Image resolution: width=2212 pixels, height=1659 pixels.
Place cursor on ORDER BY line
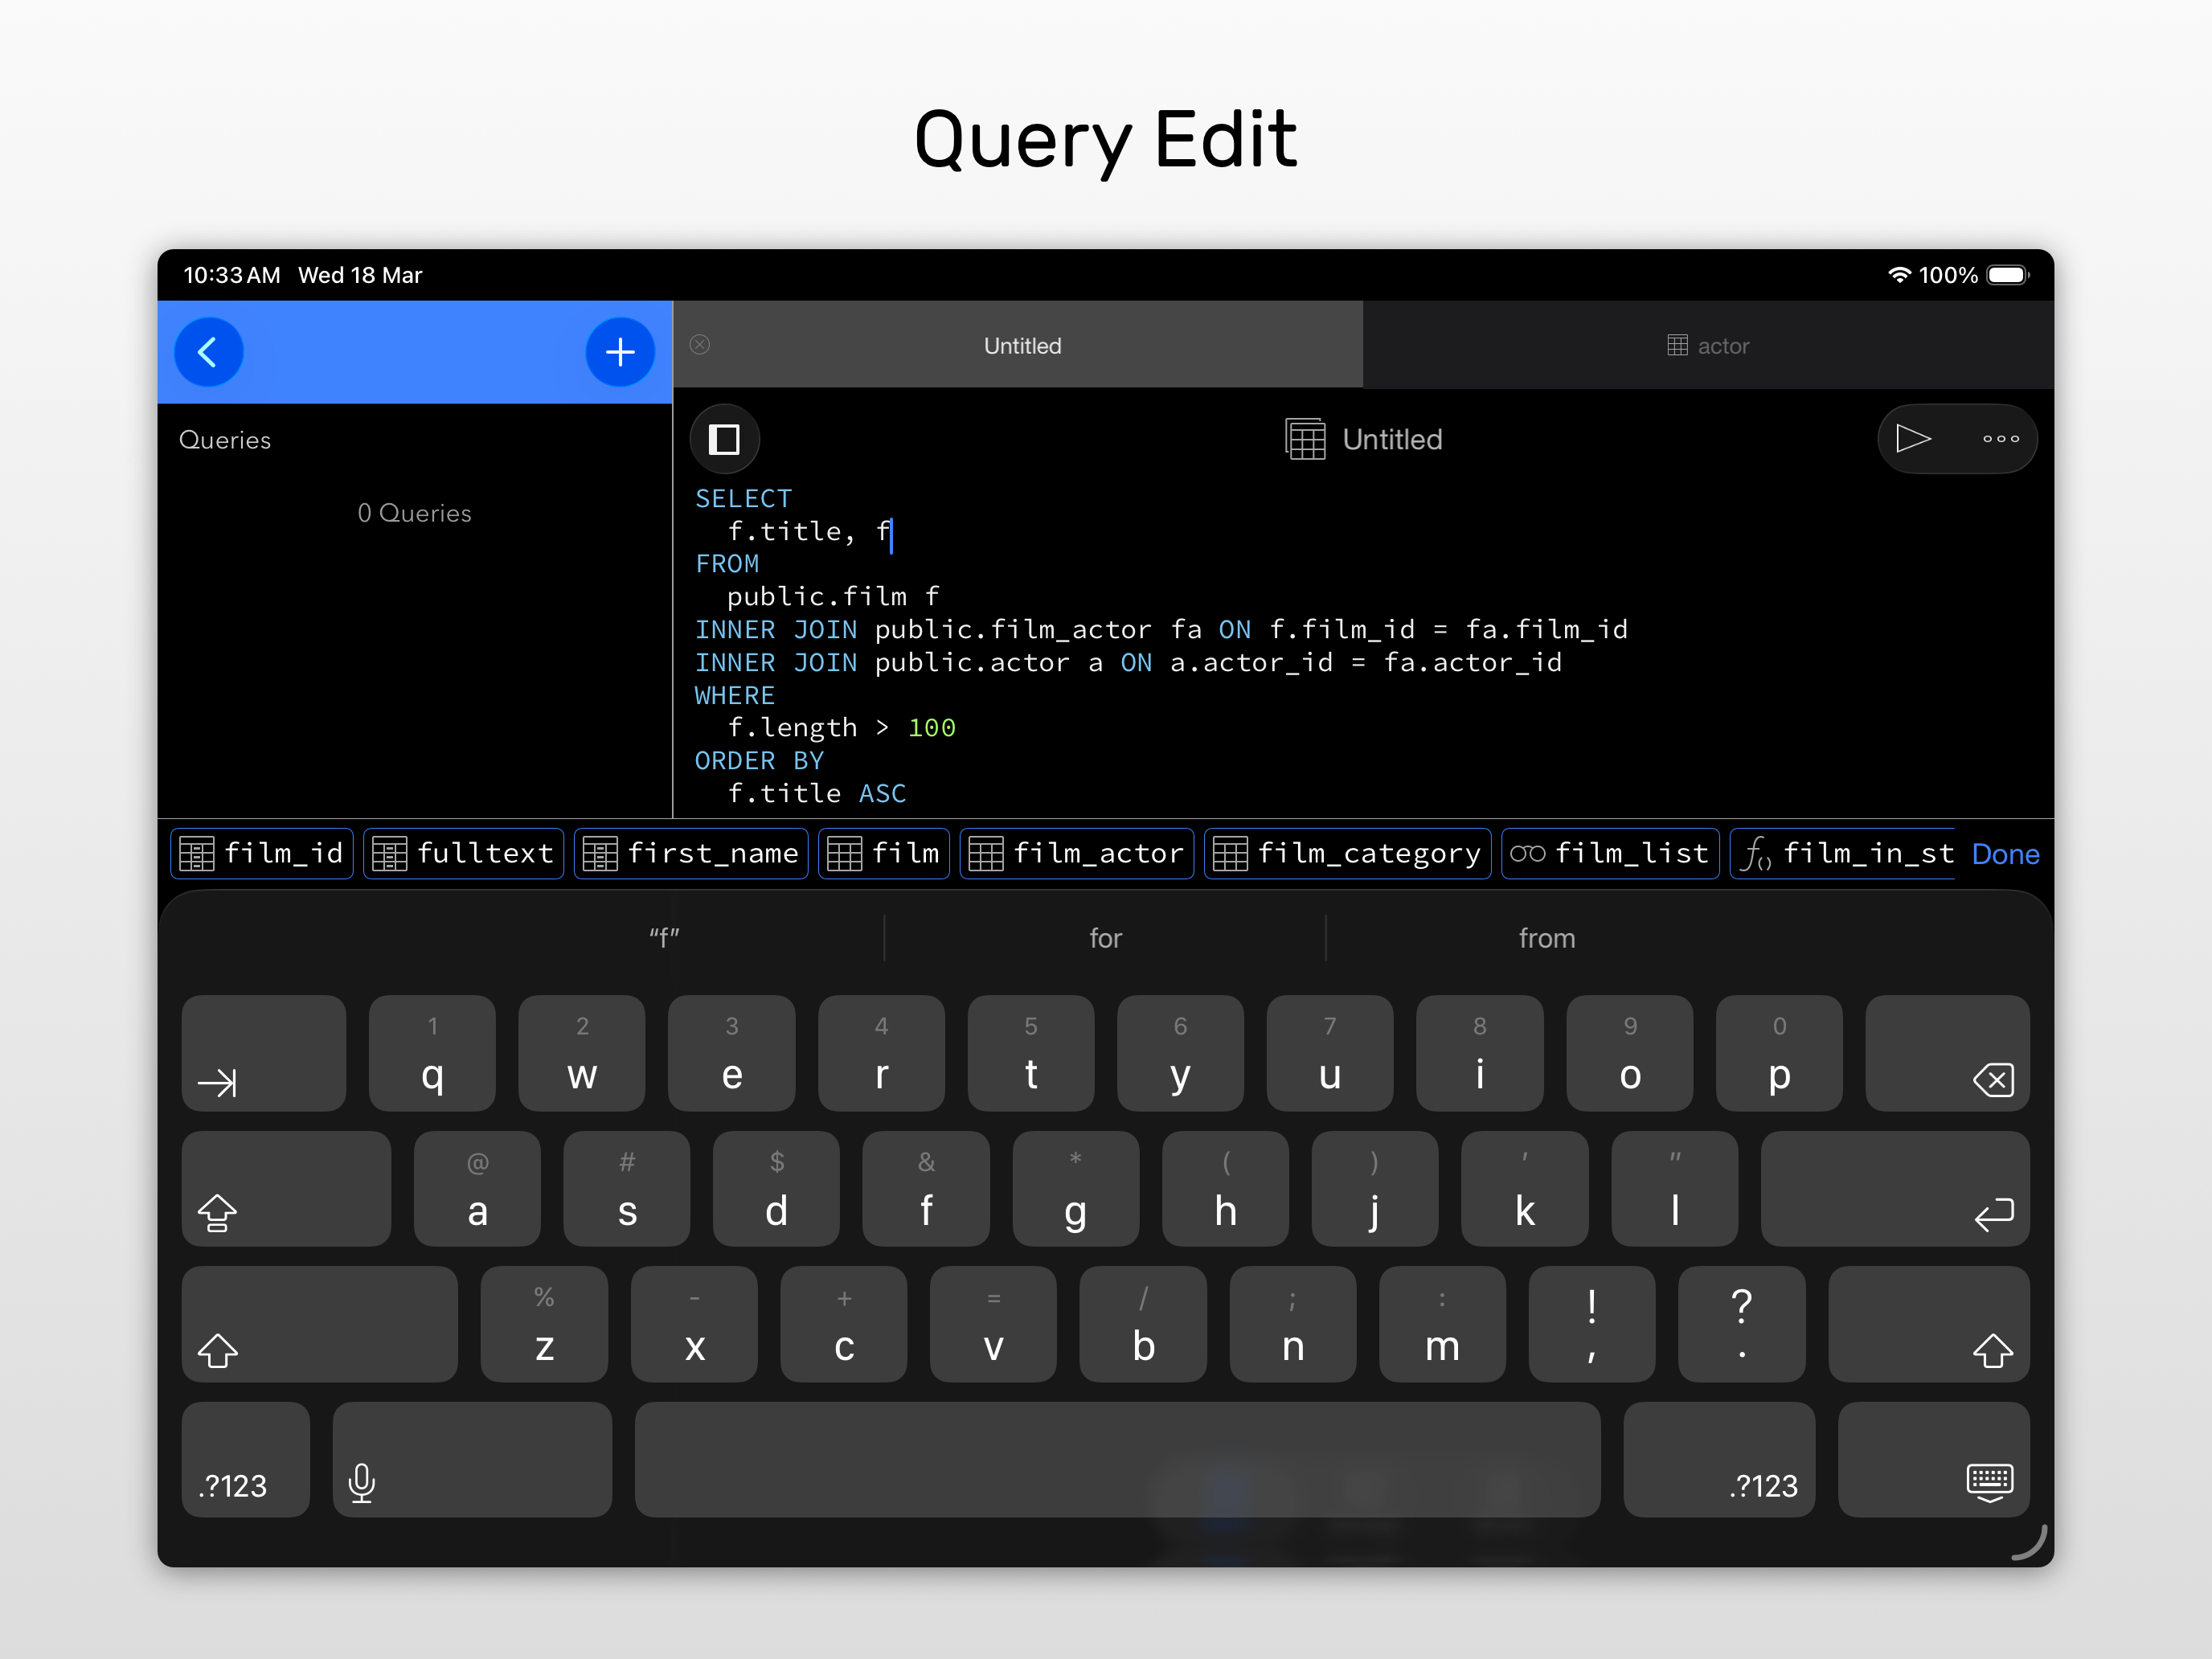[x=759, y=761]
